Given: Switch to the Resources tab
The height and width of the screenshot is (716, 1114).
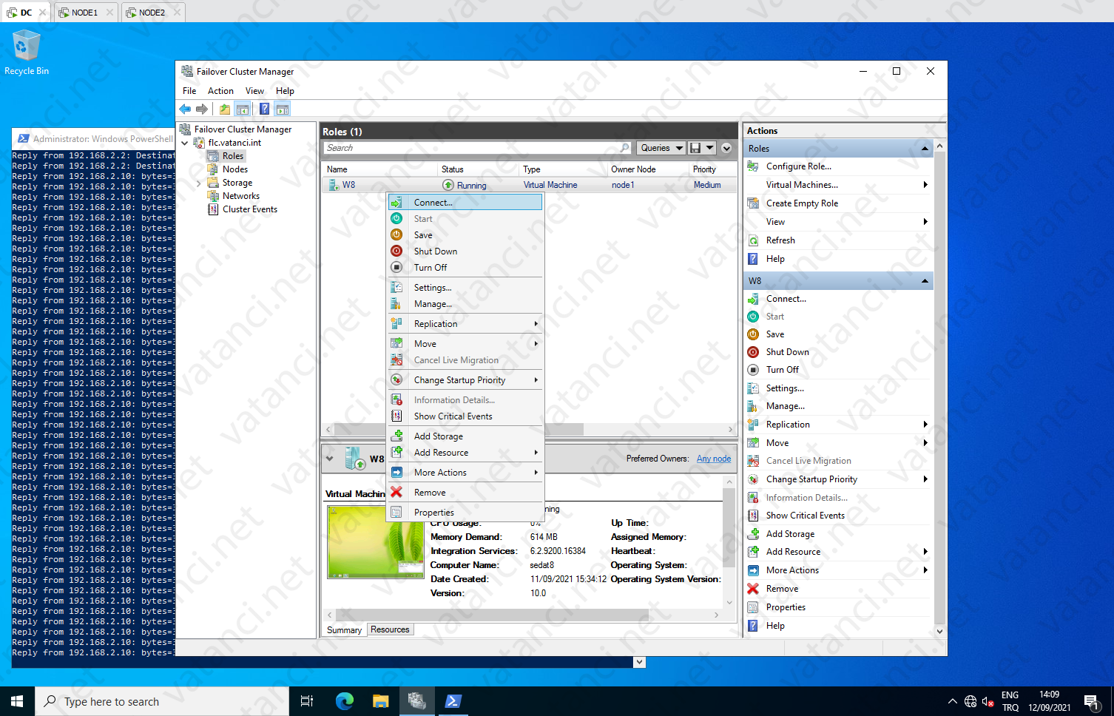Looking at the screenshot, I should click(390, 629).
